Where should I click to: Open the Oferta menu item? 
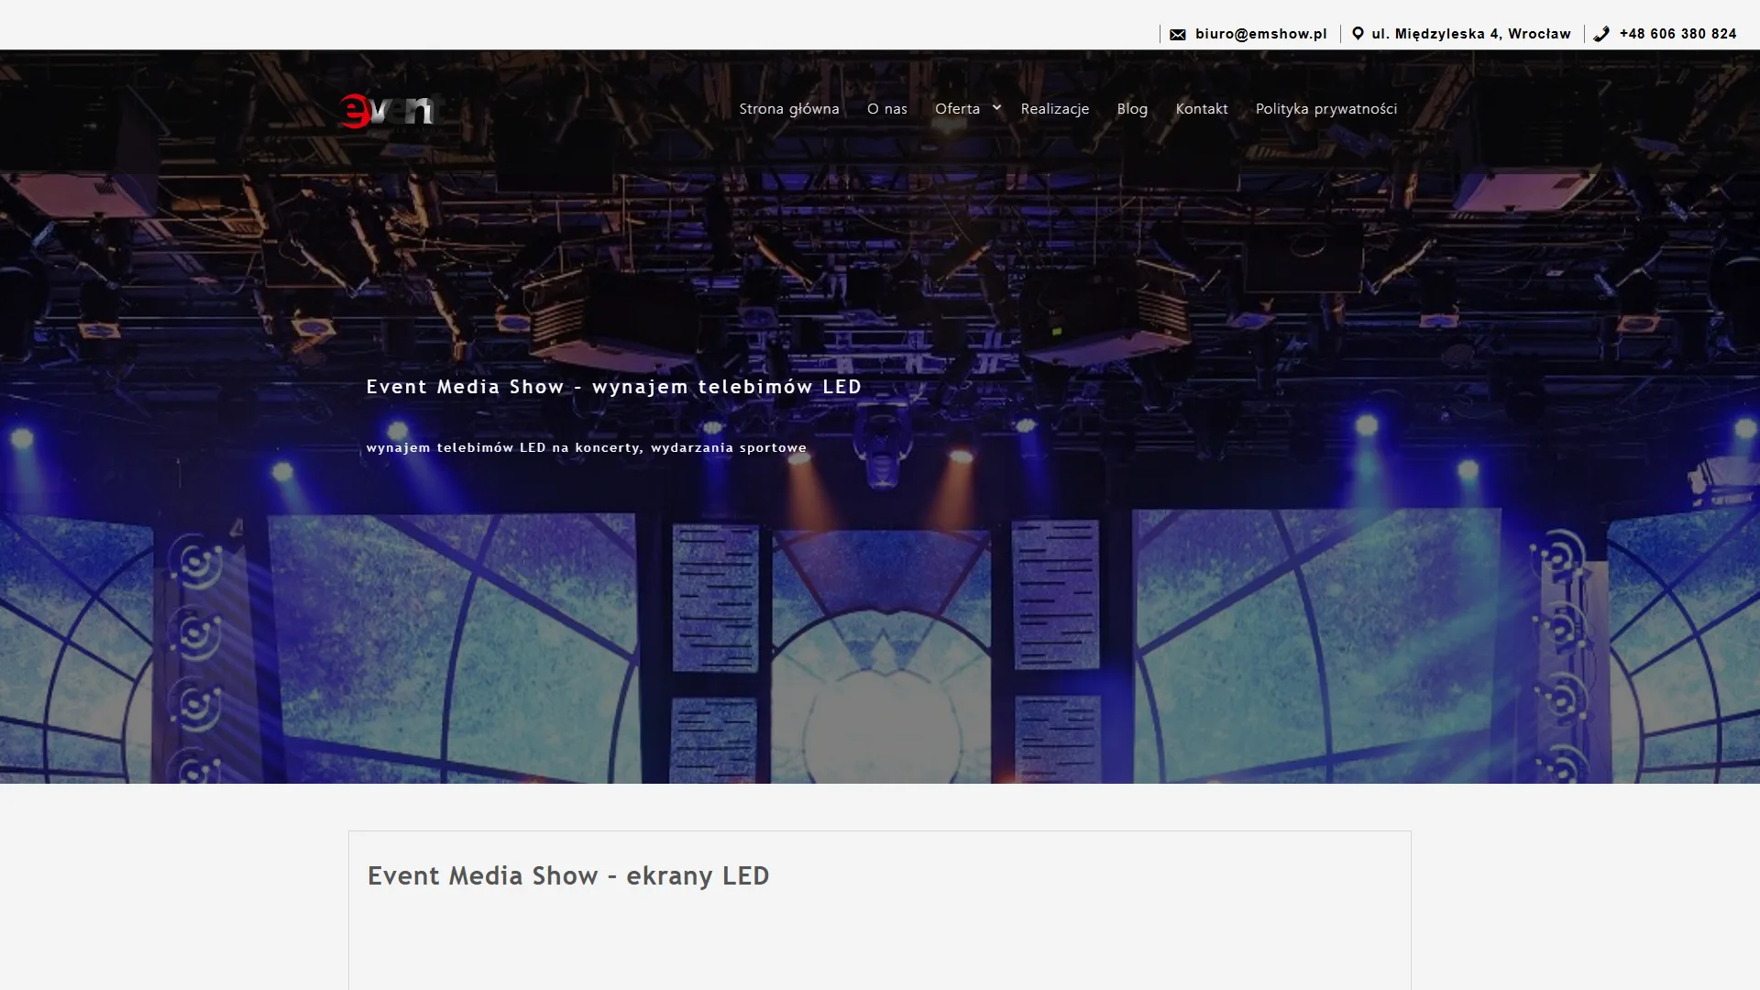[x=957, y=108]
